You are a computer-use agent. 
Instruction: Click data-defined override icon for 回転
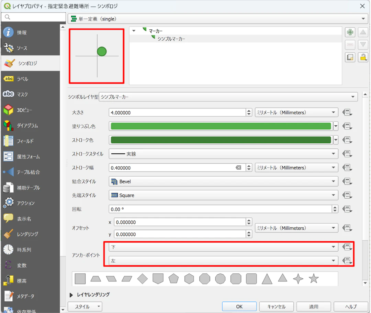tap(347, 209)
